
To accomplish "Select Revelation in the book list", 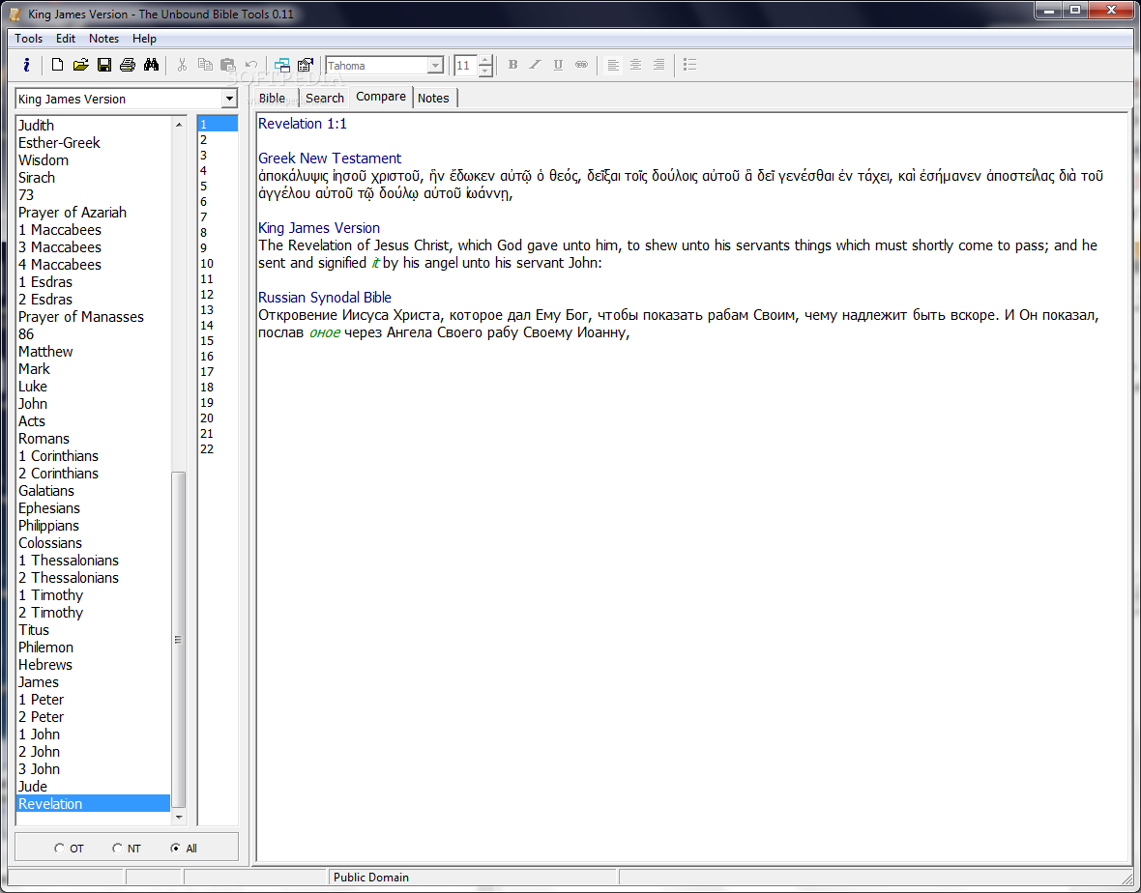I will tap(93, 803).
